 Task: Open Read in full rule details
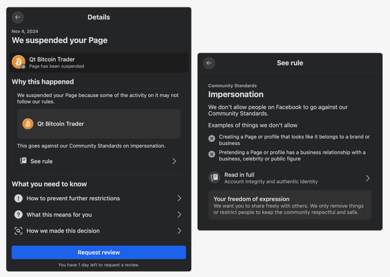tap(290, 178)
